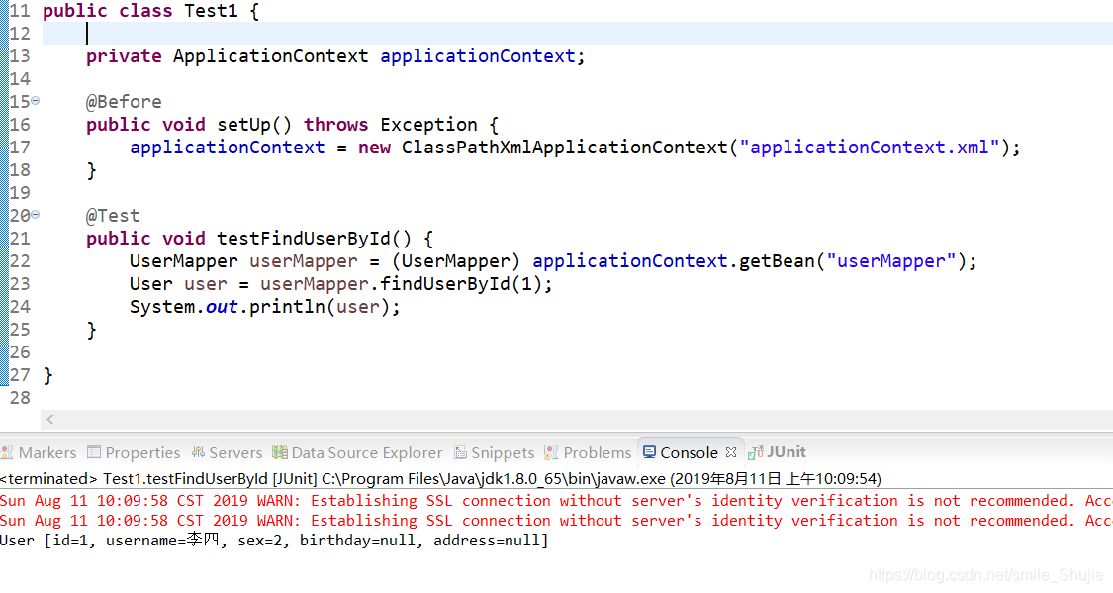Click the second SSL WARN console line
Image resolution: width=1113 pixels, height=593 pixels.
coord(556,521)
